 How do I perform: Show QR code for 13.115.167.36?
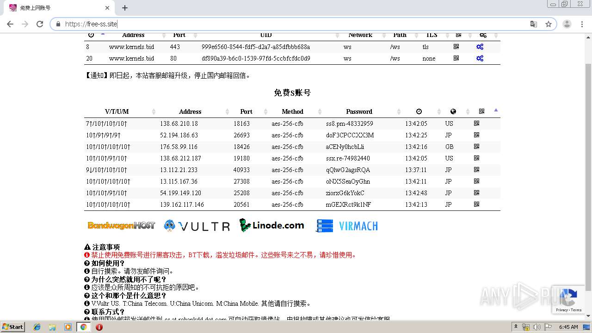pyautogui.click(x=476, y=181)
